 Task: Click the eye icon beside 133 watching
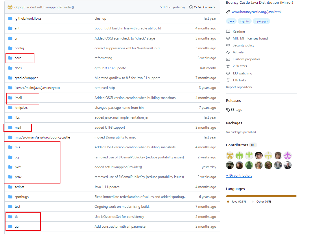point(228,73)
